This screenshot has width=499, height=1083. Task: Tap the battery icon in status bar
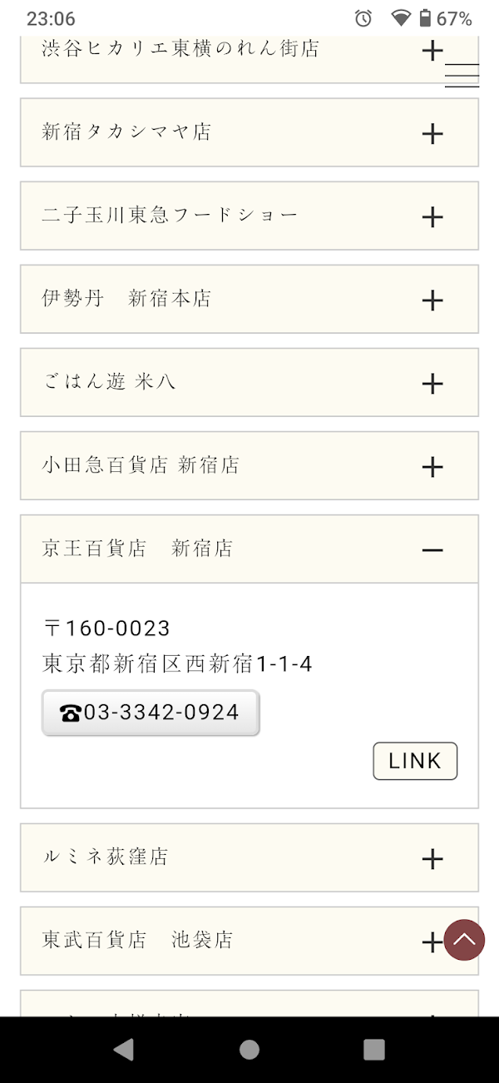(x=425, y=18)
